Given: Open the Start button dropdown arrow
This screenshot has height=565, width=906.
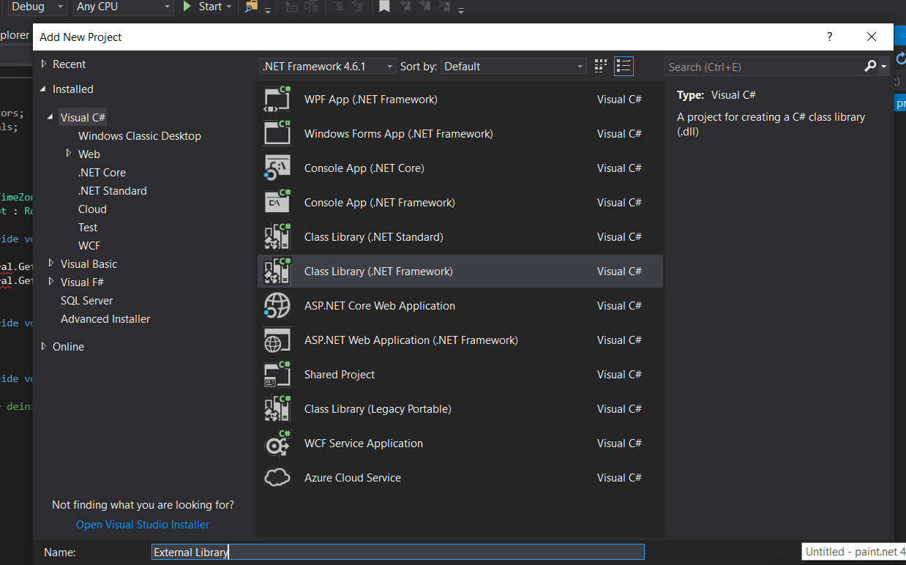Looking at the screenshot, I should click(x=229, y=7).
